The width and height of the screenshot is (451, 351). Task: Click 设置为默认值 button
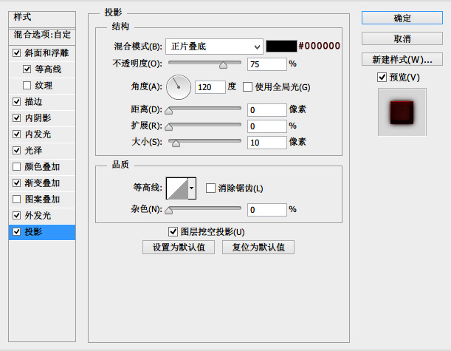click(179, 248)
